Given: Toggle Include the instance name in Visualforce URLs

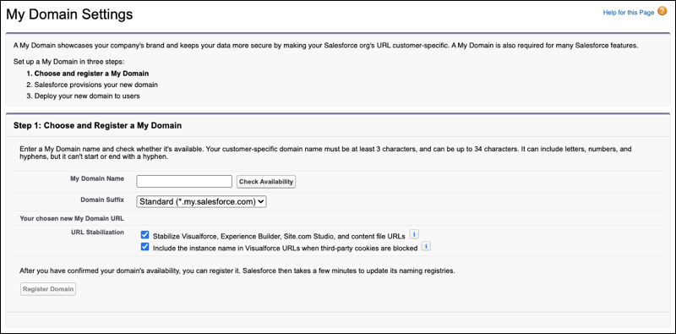Looking at the screenshot, I should click(144, 247).
